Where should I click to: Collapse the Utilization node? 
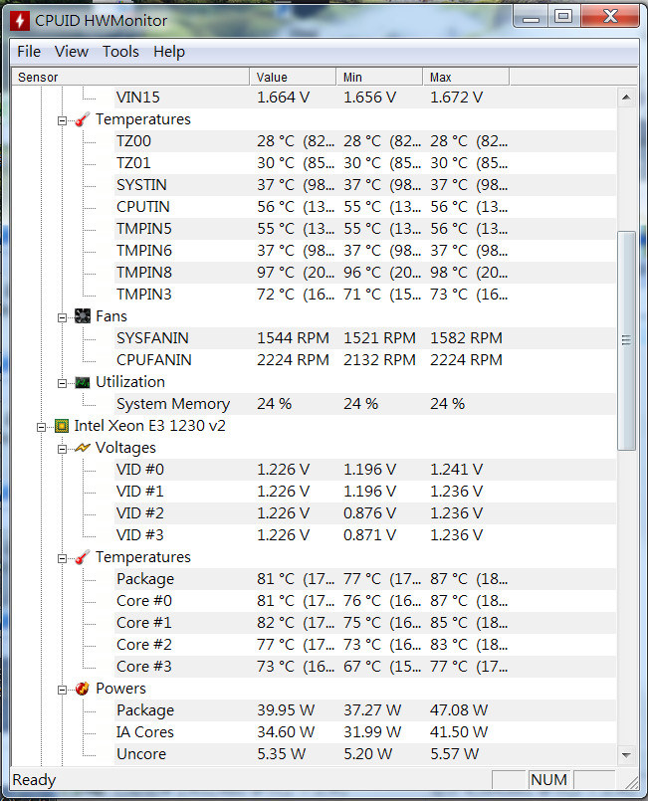click(x=62, y=384)
